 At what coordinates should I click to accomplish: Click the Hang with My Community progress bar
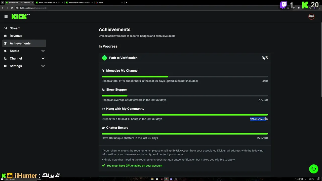pos(185,115)
